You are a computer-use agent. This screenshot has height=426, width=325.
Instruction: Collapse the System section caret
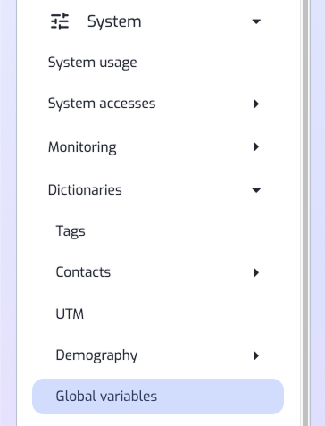click(x=256, y=21)
